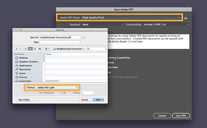
Task: Click Cancel in the Save As dialog
Action: click(x=85, y=100)
